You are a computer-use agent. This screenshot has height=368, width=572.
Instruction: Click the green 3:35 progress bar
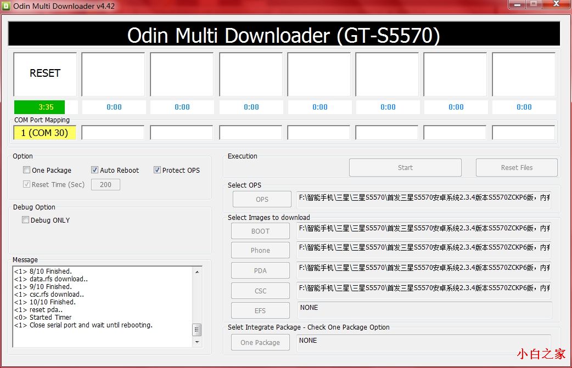[40, 107]
